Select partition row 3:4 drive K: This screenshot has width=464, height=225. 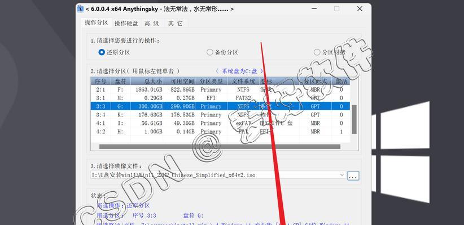(221, 115)
